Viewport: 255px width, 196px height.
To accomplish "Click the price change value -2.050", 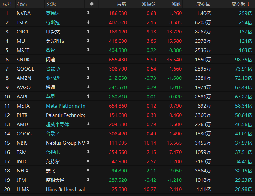I will tap(175, 171).
